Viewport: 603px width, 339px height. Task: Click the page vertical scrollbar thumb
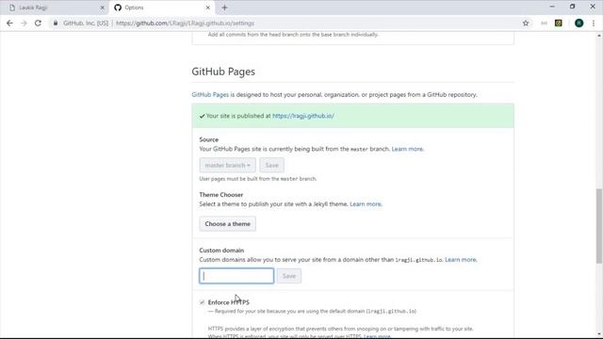(x=599, y=226)
